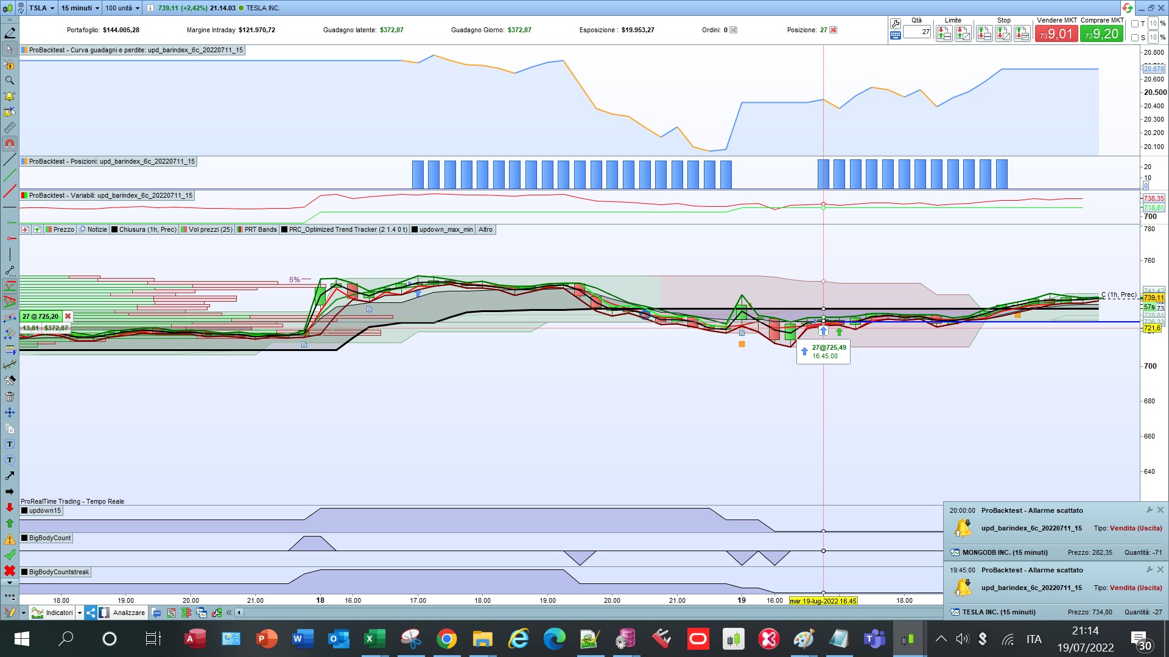The image size is (1169, 657).
Task: Enable the S percentage checkbox
Action: pos(1135,38)
